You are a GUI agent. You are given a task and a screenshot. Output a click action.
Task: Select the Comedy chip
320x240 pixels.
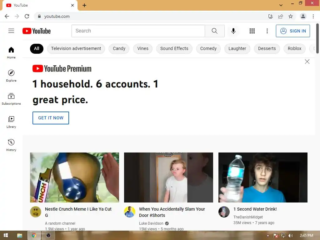pos(208,48)
